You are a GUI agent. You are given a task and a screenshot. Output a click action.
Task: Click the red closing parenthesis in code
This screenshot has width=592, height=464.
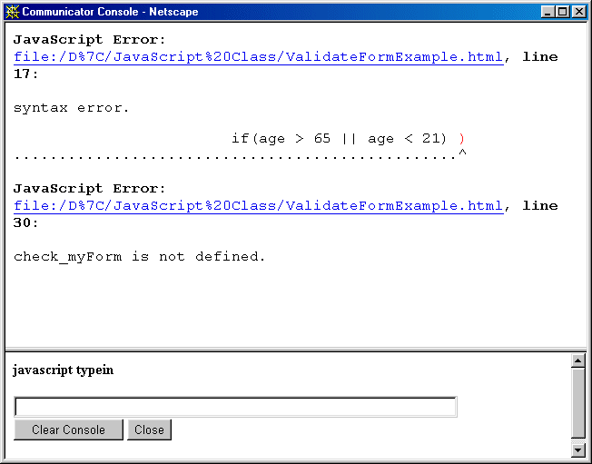coord(462,139)
